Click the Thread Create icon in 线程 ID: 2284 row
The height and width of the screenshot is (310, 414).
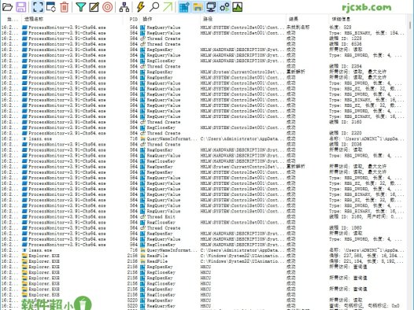(x=142, y=66)
